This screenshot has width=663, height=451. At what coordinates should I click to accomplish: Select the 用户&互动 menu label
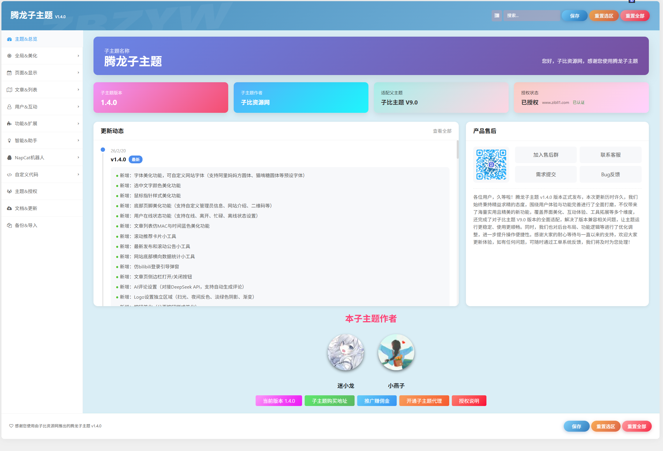[26, 107]
